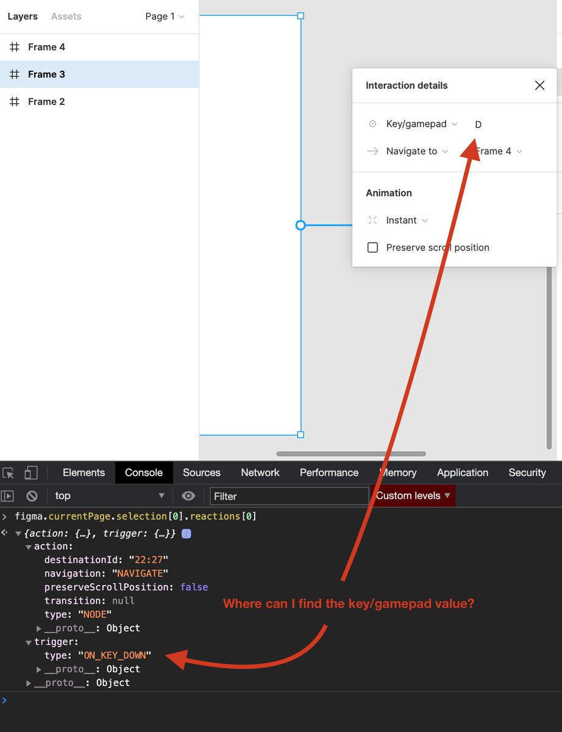Click the blue info badge on the object

187,533
